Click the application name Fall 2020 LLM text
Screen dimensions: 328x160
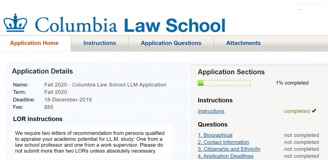[x=105, y=85]
